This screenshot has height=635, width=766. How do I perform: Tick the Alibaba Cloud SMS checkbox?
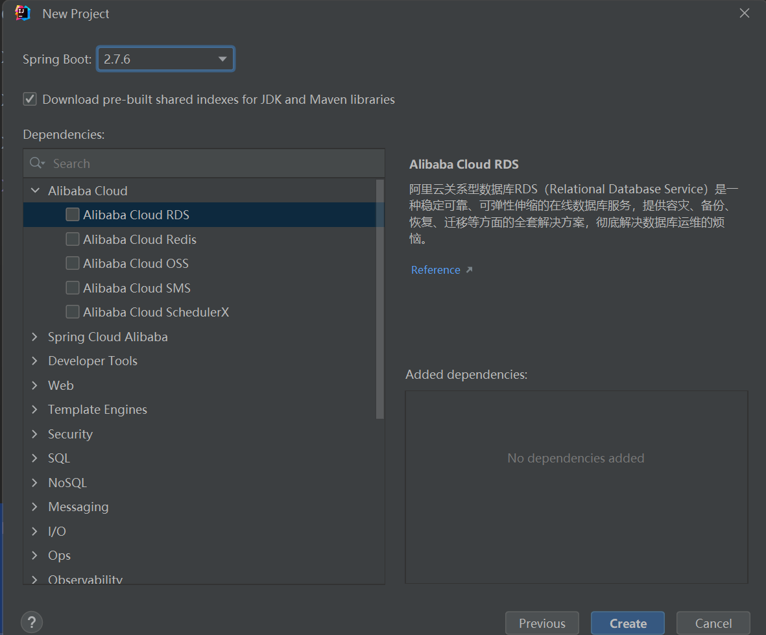coord(73,288)
